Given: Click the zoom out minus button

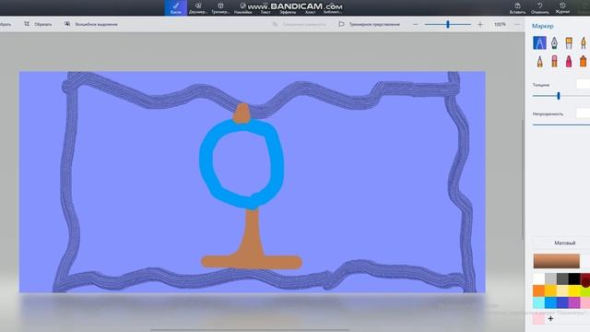Looking at the screenshot, I should [x=416, y=25].
